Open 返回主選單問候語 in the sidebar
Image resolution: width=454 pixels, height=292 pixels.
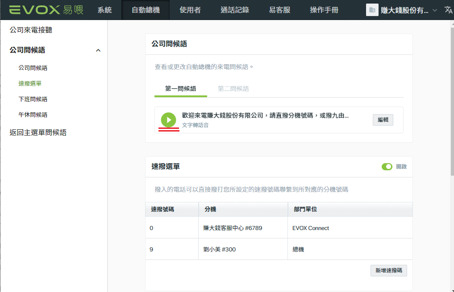(x=38, y=132)
